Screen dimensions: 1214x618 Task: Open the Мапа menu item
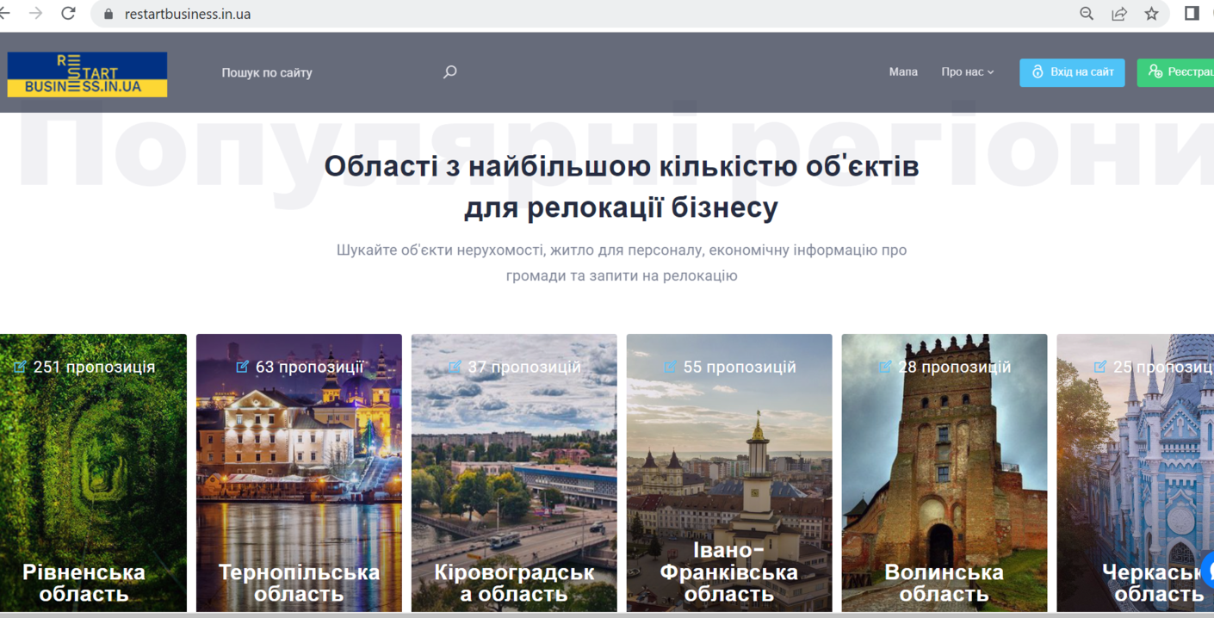[902, 72]
